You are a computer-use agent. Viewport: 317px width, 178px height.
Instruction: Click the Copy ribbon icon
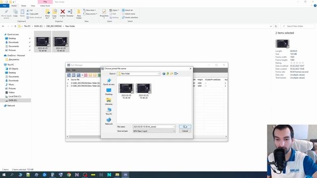[x=15, y=13]
